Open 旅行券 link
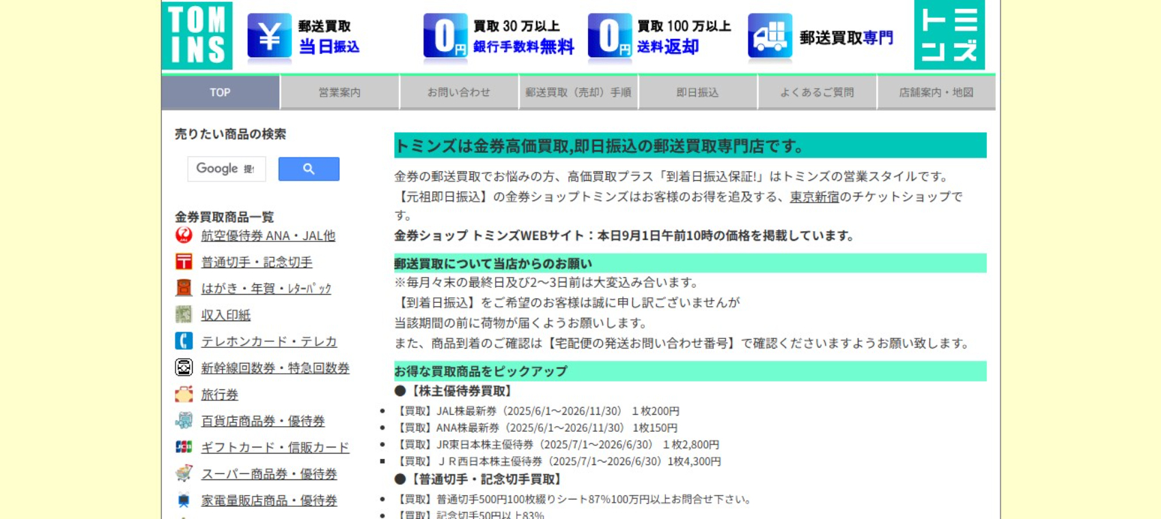 [x=220, y=395]
